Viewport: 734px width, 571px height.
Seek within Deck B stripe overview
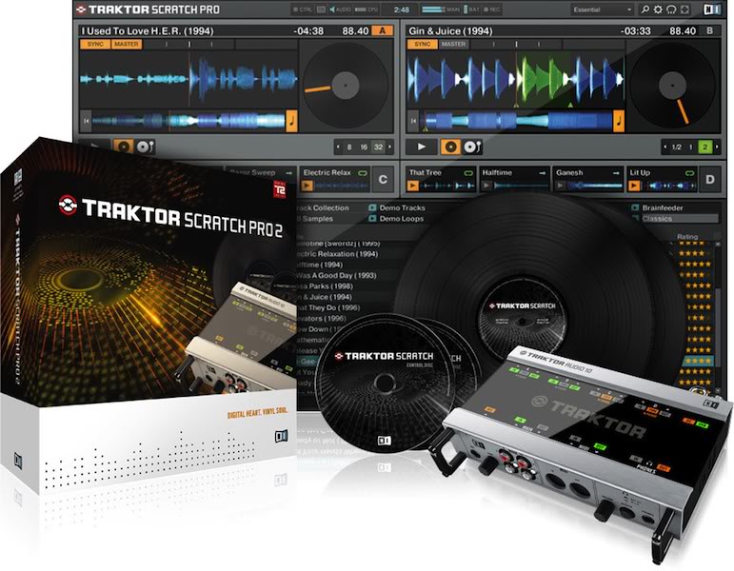[x=515, y=121]
